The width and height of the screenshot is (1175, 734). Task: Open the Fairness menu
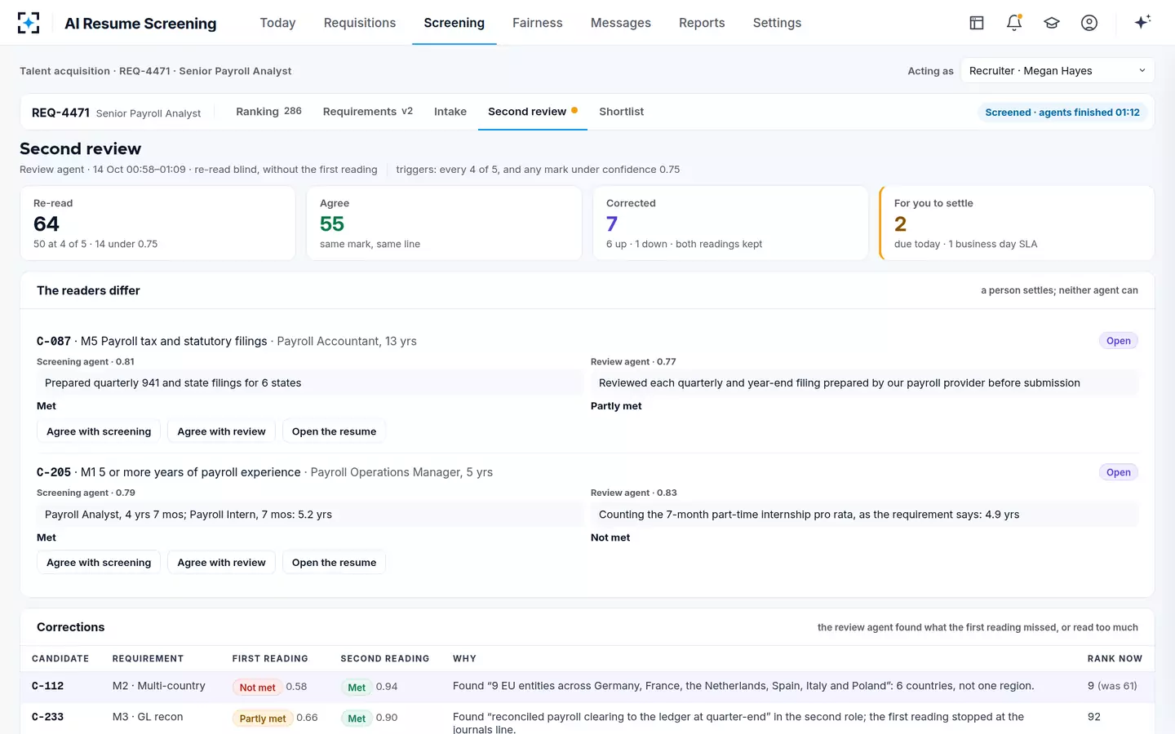tap(538, 23)
